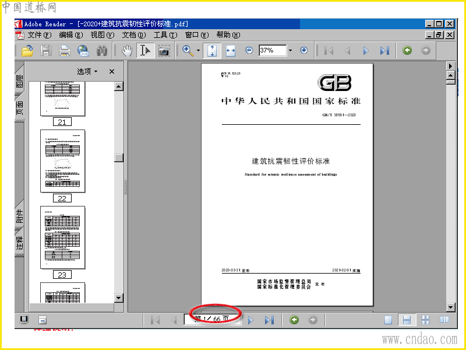Save a copy with the floppy disk icon
The image size is (466, 350).
[46, 51]
